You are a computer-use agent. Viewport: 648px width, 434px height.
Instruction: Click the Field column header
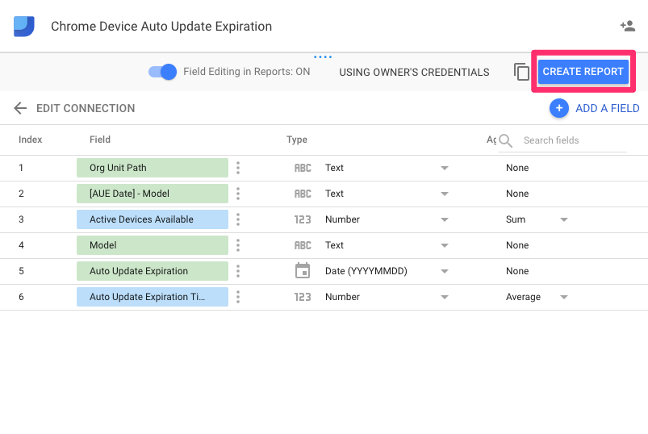coord(100,140)
